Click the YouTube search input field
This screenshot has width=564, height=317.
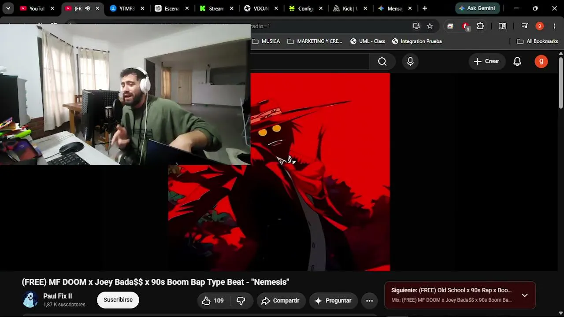[309, 62]
